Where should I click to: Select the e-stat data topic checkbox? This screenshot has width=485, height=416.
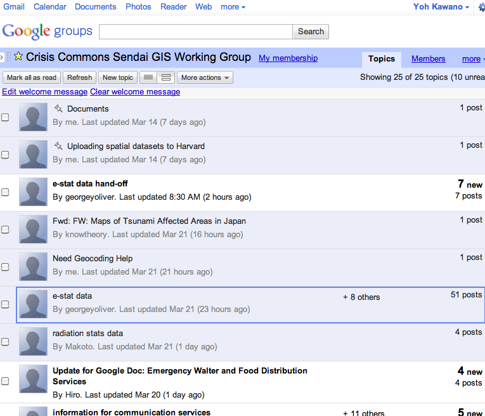tap(5, 304)
